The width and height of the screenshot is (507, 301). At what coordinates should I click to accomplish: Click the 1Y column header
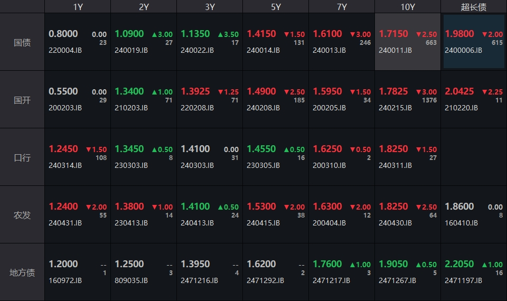point(78,7)
